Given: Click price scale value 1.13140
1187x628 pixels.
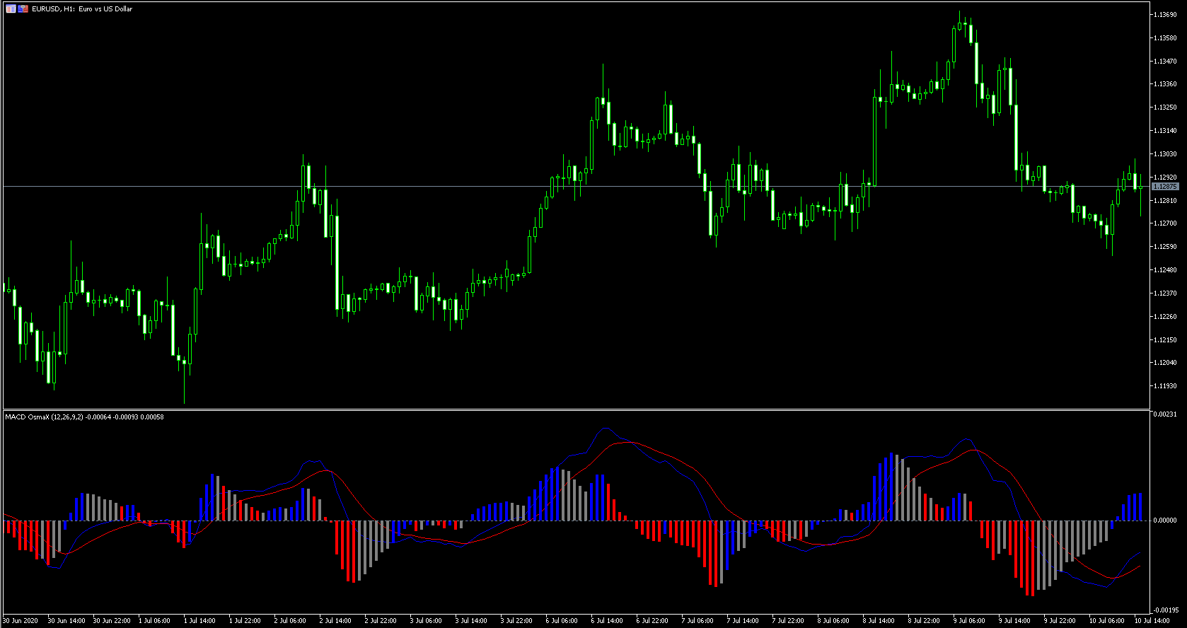Looking at the screenshot, I should (1164, 131).
